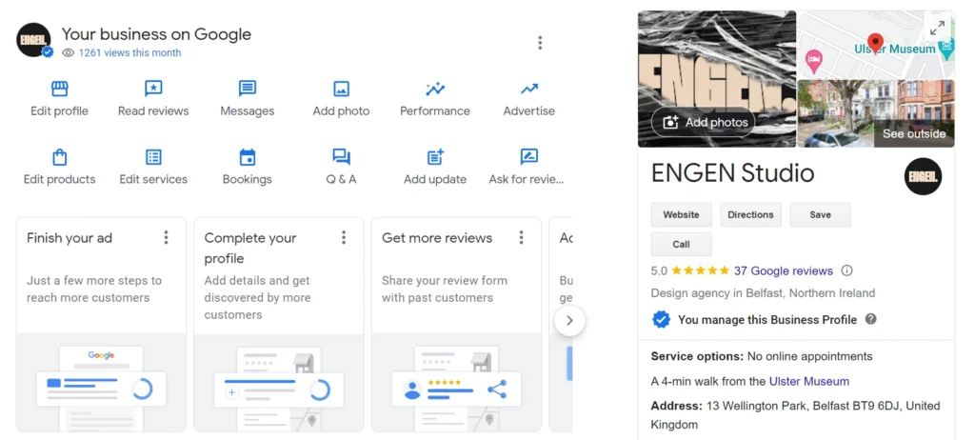
Task: Open 37 Google reviews link
Action: click(x=784, y=270)
